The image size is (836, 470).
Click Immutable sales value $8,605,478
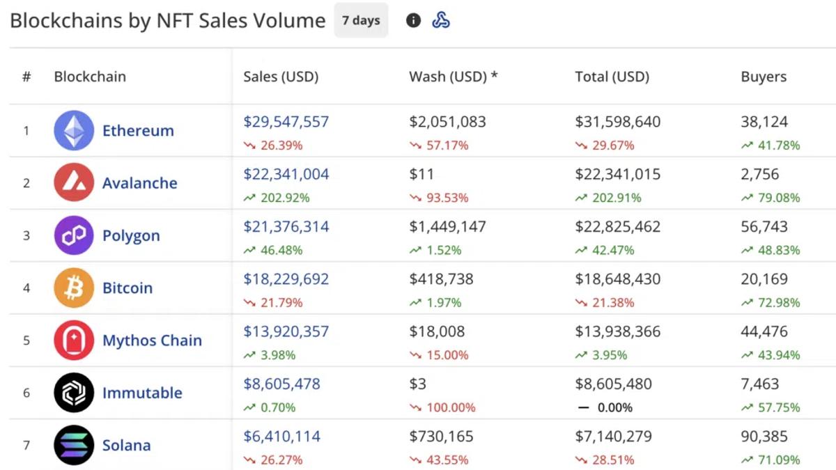pyautogui.click(x=282, y=384)
